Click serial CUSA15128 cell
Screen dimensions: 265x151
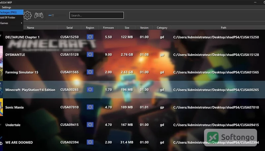coord(70,55)
